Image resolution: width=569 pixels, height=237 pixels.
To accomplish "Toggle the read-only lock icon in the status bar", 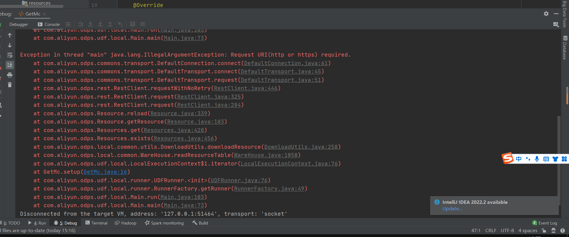I will (544, 231).
